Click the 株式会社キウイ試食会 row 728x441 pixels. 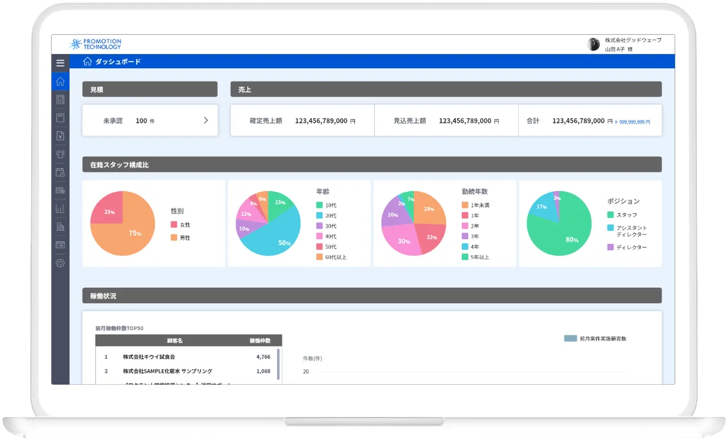pos(188,357)
